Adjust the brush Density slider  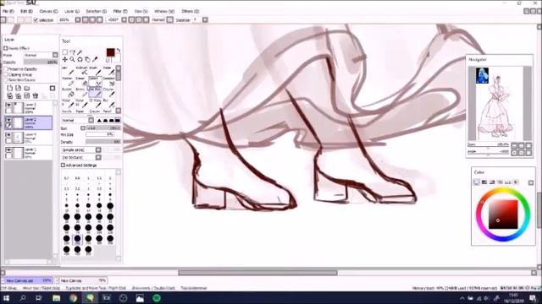tap(103, 142)
